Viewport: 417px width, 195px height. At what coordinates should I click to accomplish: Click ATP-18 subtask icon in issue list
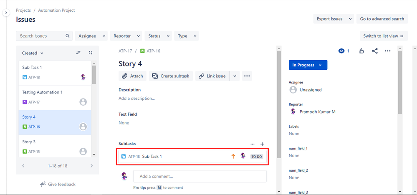click(x=25, y=77)
